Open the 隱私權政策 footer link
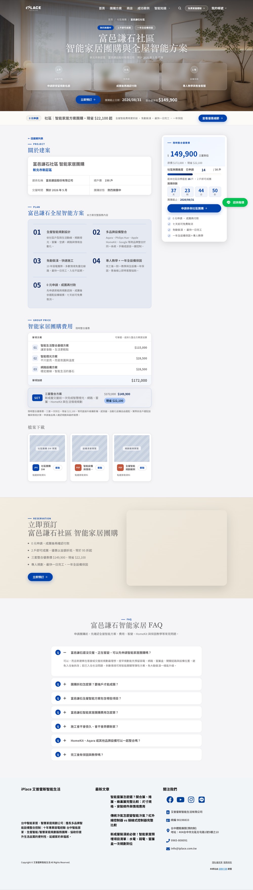 pos(217,862)
